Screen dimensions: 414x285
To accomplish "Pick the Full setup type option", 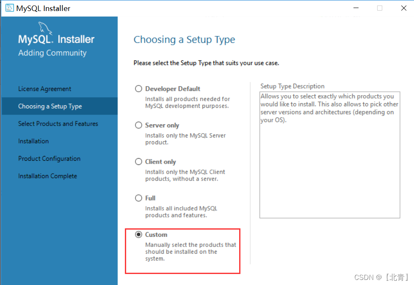I will (x=138, y=198).
